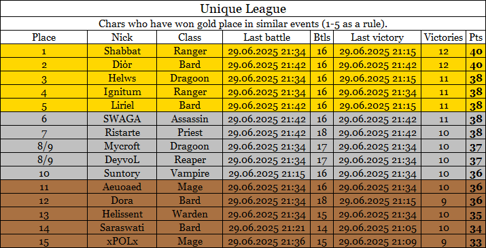Viewport: 486px width, 248px height.
Task: Select the Nick column header
Action: pyautogui.click(x=122, y=37)
